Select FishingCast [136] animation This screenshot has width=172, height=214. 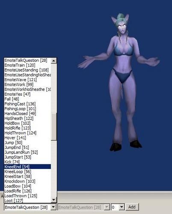[x=27, y=104]
